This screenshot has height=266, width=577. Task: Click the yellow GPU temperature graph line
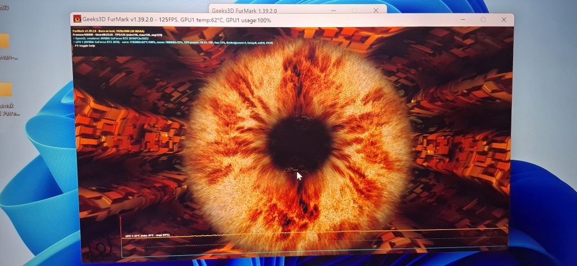314,233
